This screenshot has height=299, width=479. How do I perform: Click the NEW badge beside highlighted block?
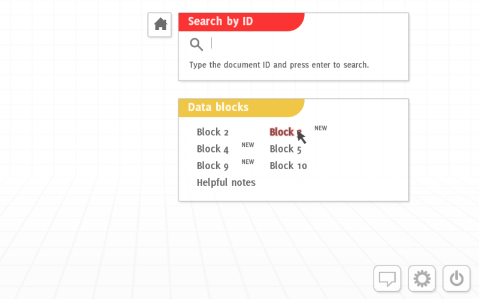click(x=321, y=128)
